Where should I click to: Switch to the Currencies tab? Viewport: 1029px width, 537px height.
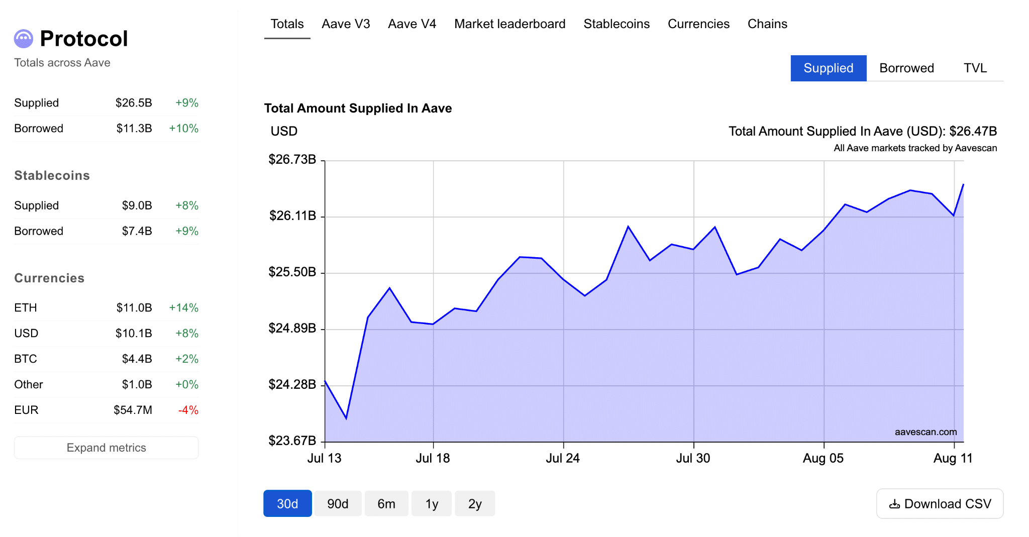[698, 24]
